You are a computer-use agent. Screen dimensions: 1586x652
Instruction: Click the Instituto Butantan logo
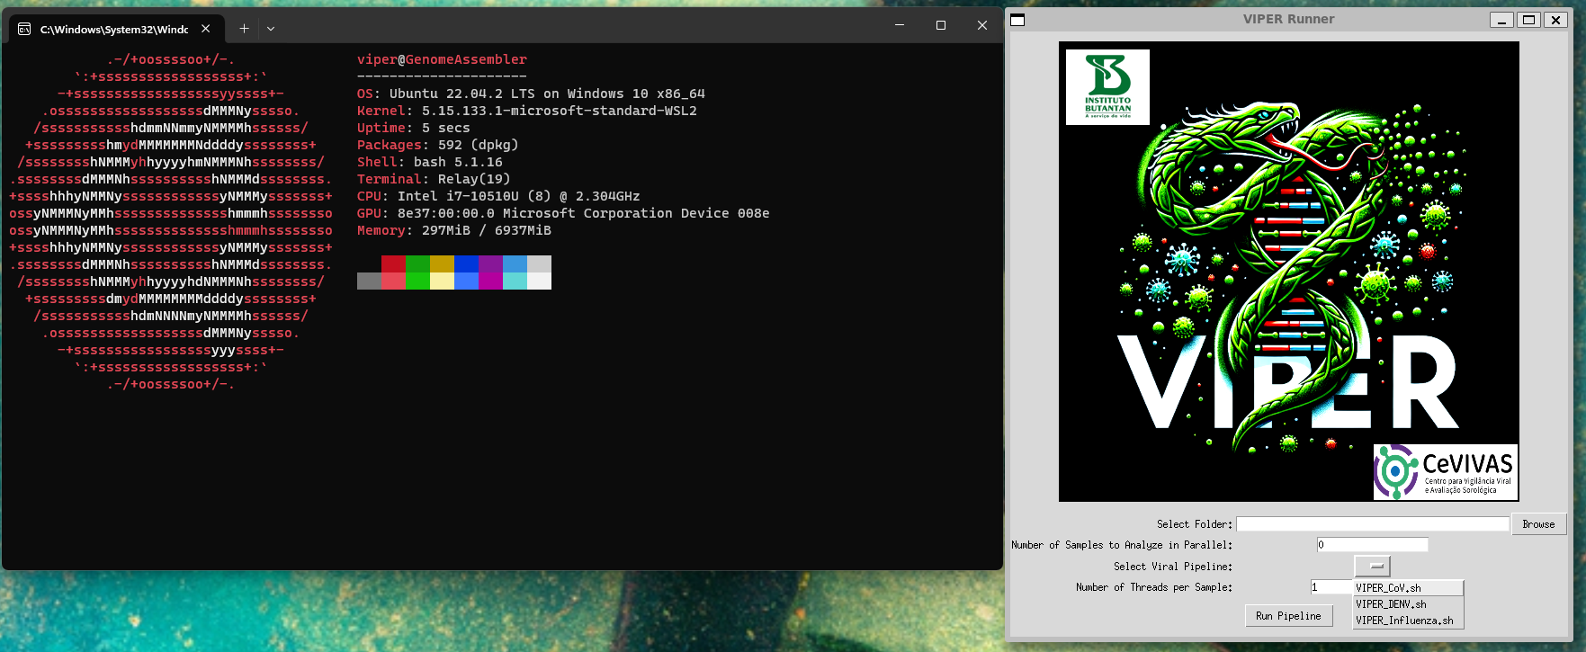[1107, 86]
